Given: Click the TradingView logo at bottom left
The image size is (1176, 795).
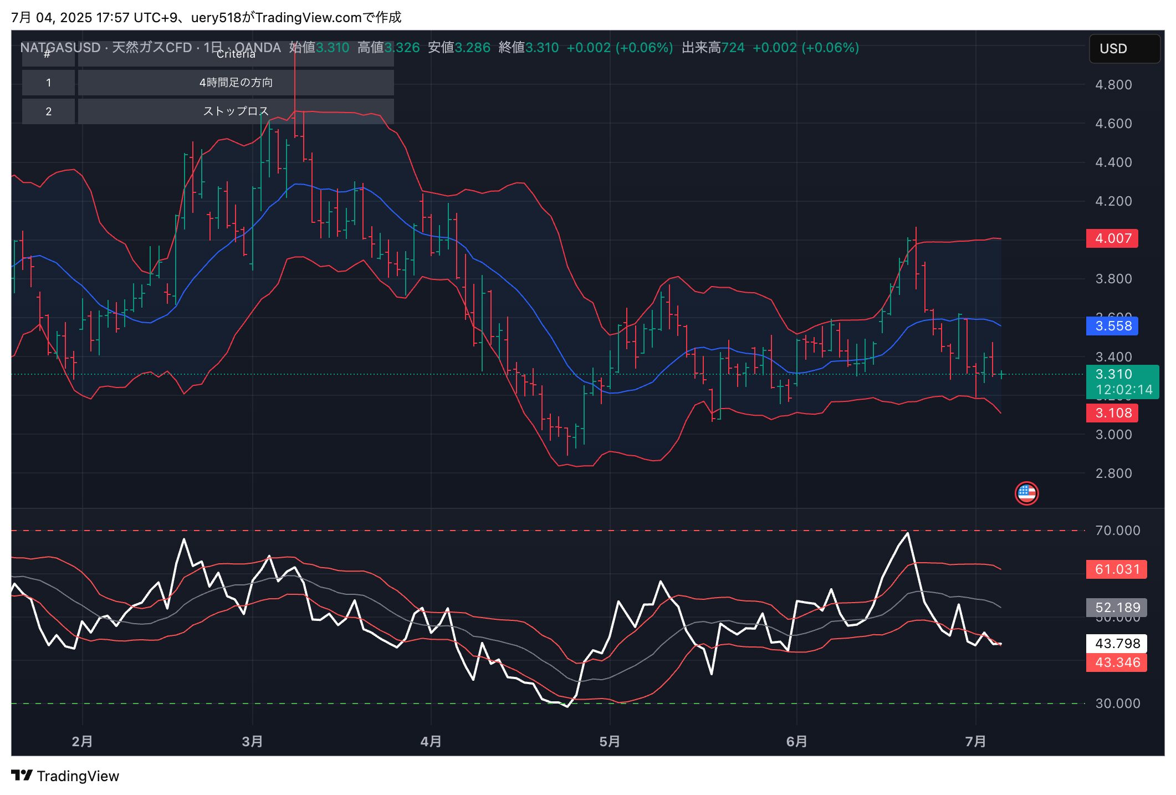Looking at the screenshot, I should (65, 776).
